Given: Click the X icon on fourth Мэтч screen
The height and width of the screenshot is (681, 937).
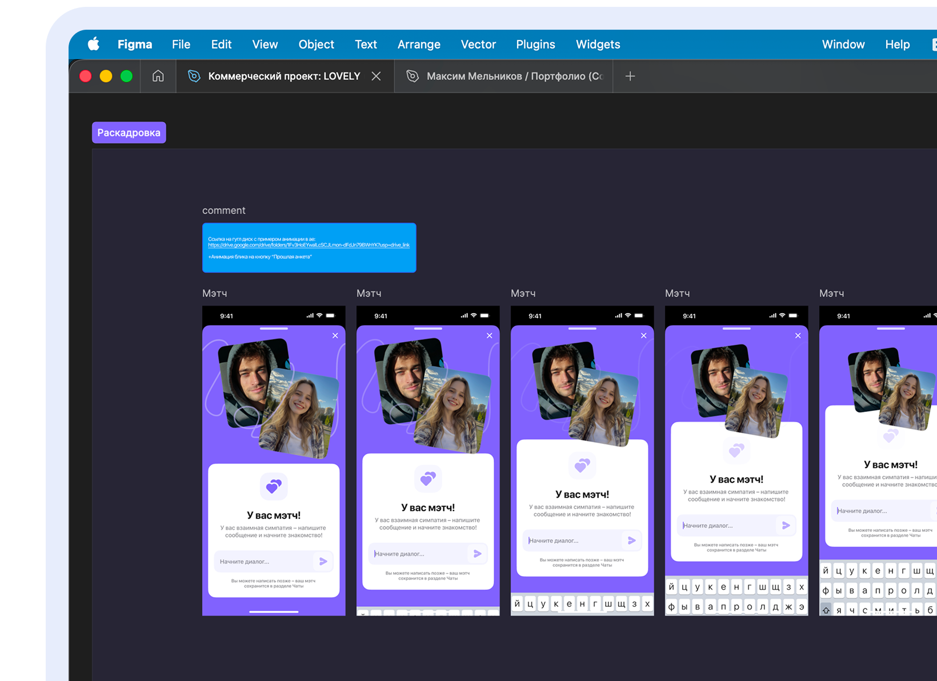Looking at the screenshot, I should tap(798, 336).
